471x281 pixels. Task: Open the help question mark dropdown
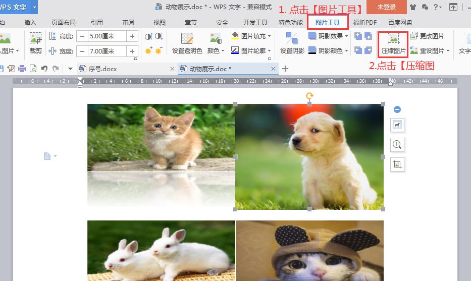(x=437, y=7)
